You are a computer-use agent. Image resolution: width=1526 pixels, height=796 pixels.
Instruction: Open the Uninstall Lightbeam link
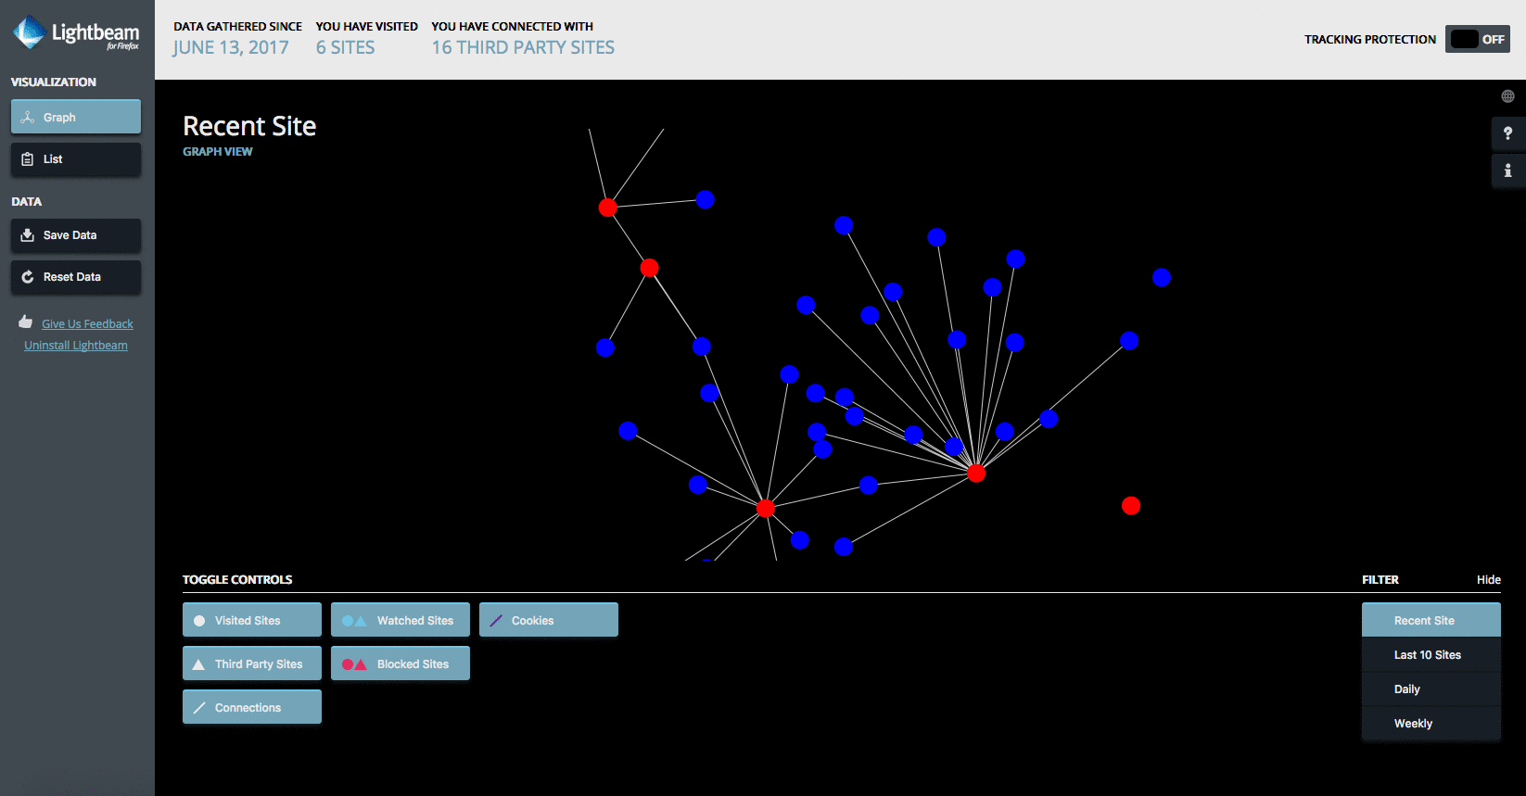76,346
